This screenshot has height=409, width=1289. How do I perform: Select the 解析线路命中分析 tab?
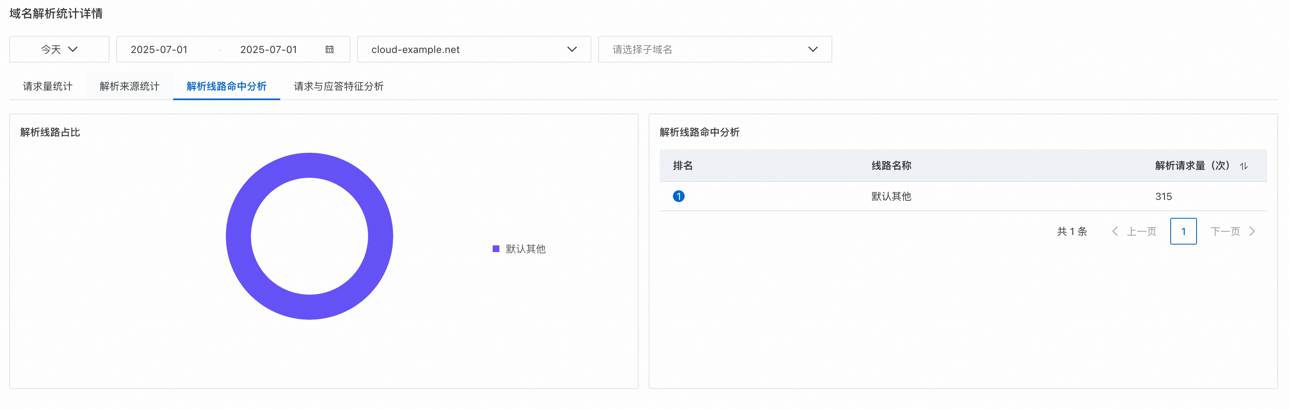pyautogui.click(x=226, y=86)
